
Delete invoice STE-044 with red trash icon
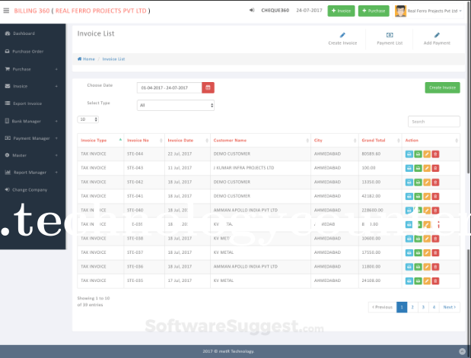(435, 154)
